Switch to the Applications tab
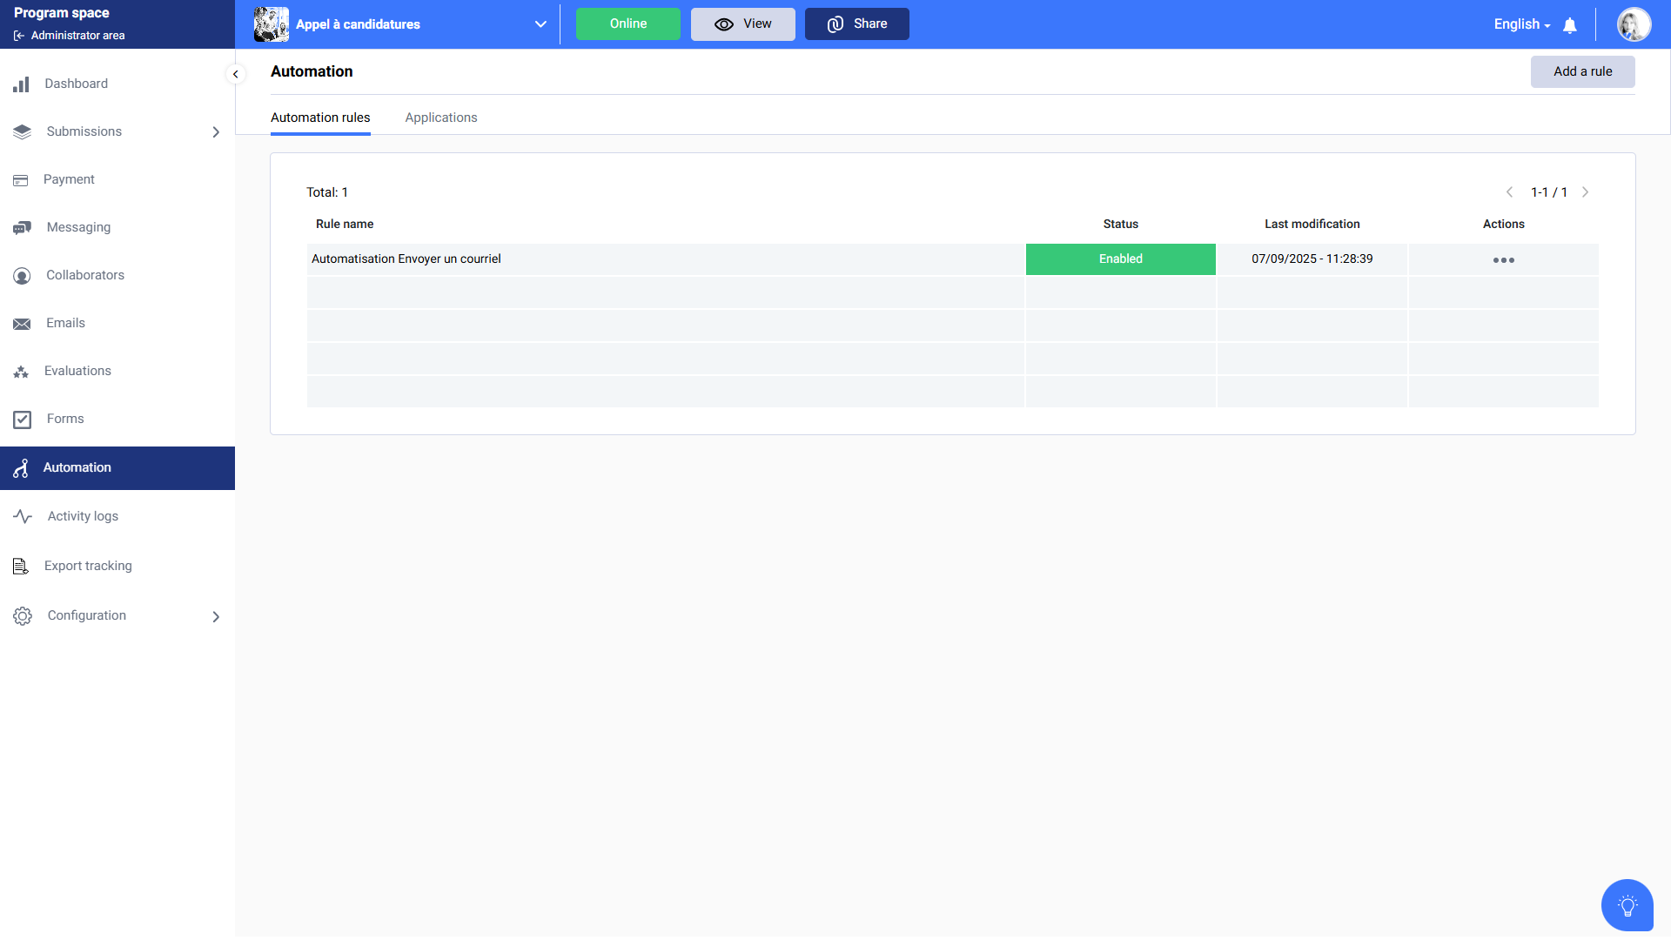The width and height of the screenshot is (1671, 940). 441,117
